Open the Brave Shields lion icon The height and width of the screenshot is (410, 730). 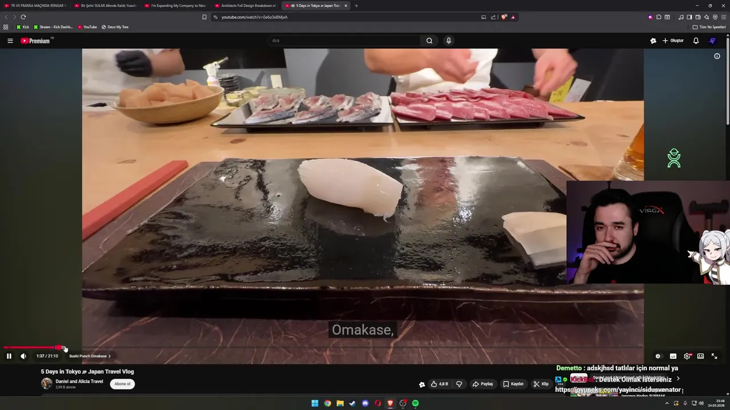[x=504, y=17]
